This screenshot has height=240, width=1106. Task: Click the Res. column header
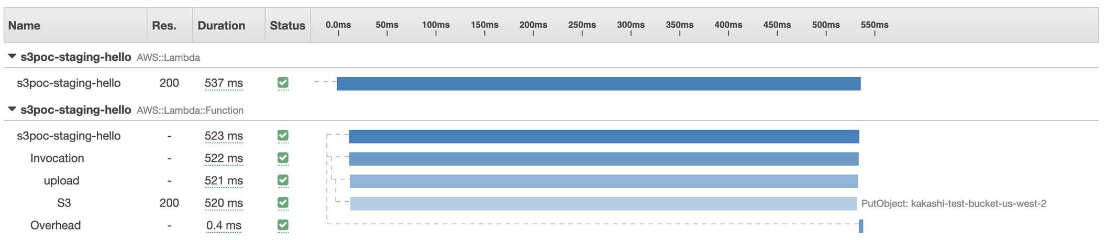[164, 25]
